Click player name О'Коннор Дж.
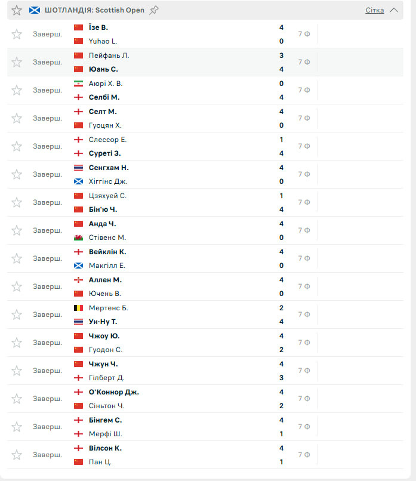 click(x=114, y=392)
